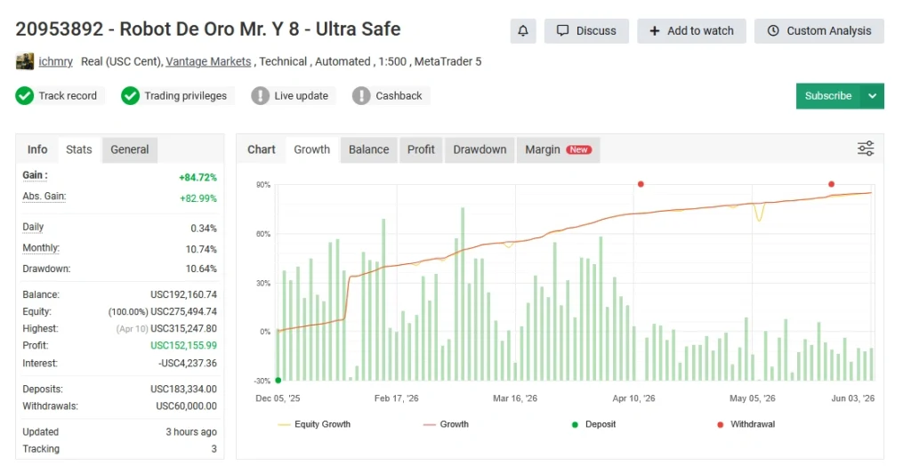
Task: Click the Drawdown 10.64% value
Action: (x=201, y=269)
